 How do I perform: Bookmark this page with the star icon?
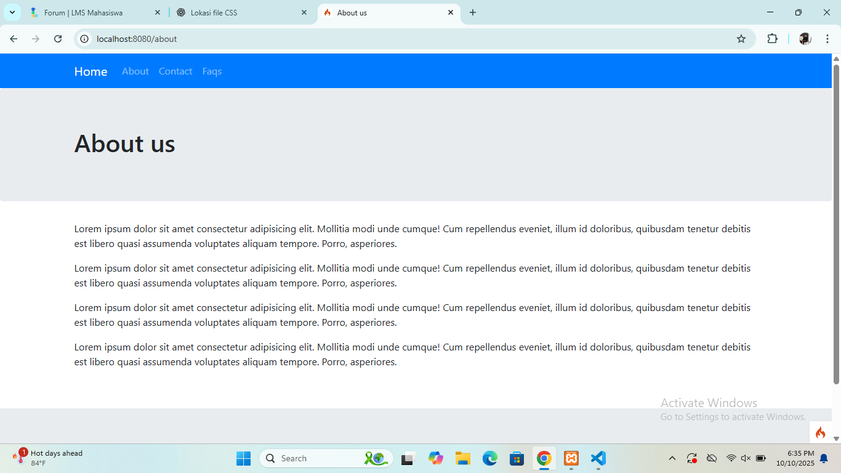click(741, 39)
